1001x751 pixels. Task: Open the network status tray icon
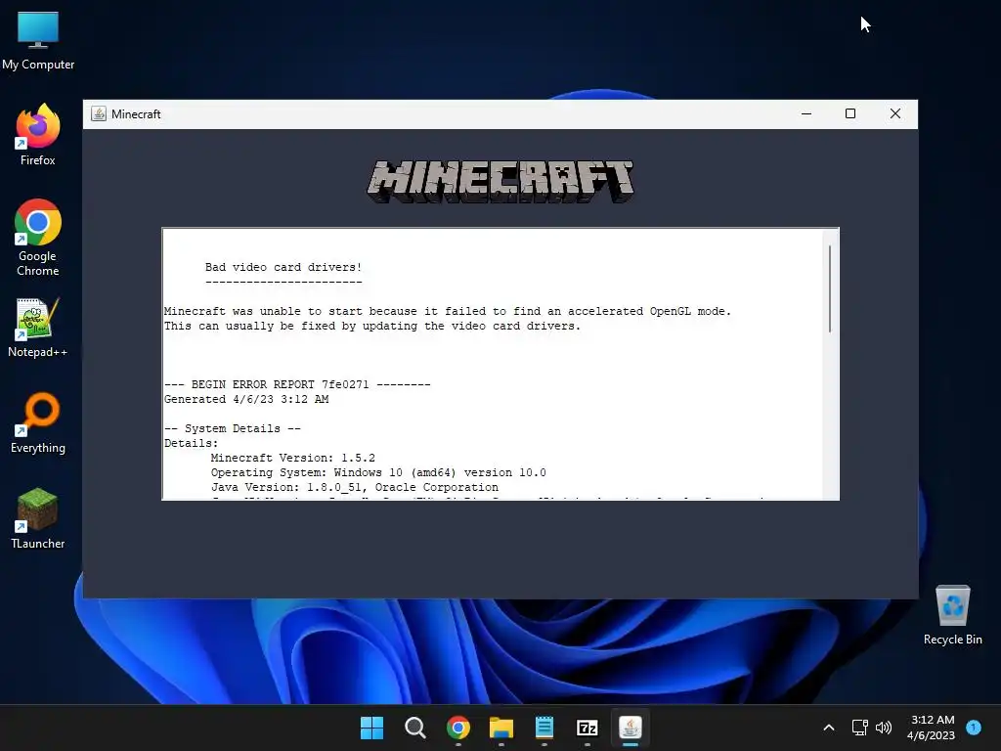(860, 728)
